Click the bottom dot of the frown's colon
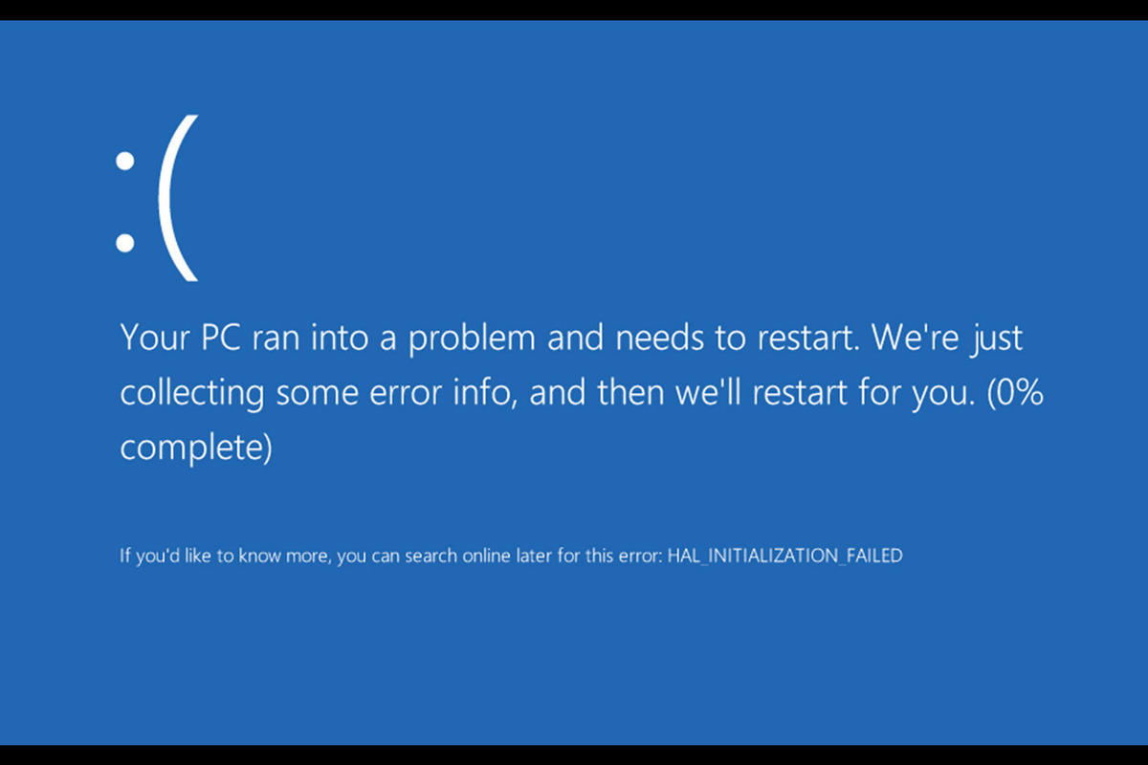The height and width of the screenshot is (765, 1148). (124, 244)
